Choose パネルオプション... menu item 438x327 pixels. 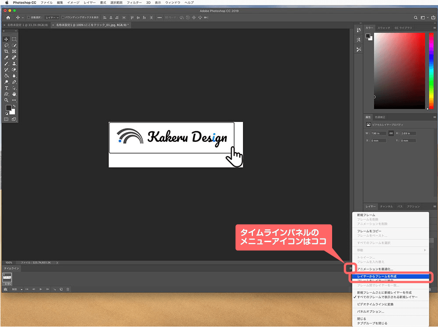coord(390,312)
